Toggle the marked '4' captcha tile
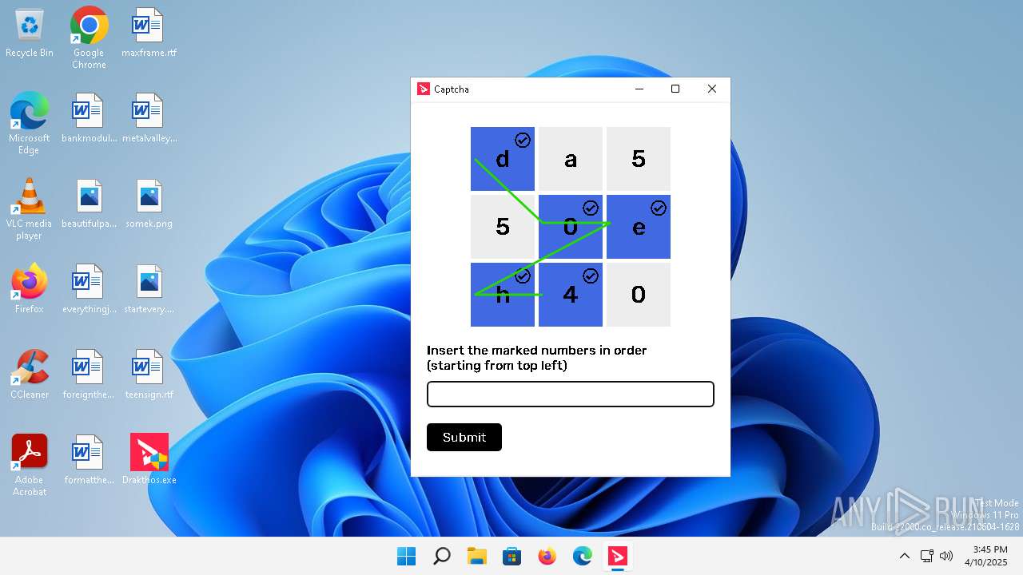1023x575 pixels. 571,295
